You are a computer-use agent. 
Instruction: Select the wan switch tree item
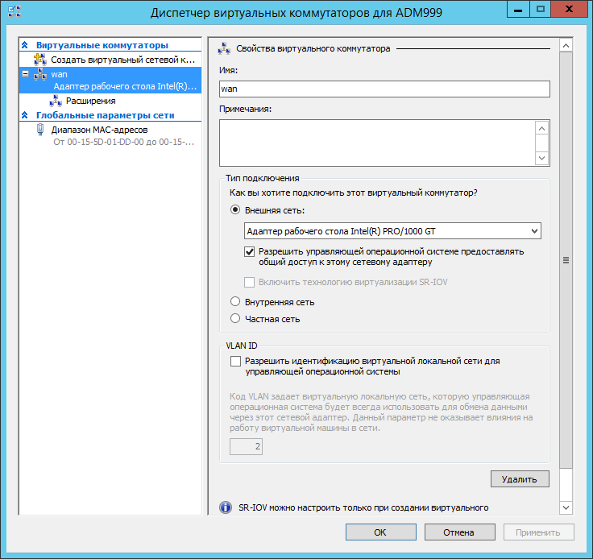tap(110, 80)
